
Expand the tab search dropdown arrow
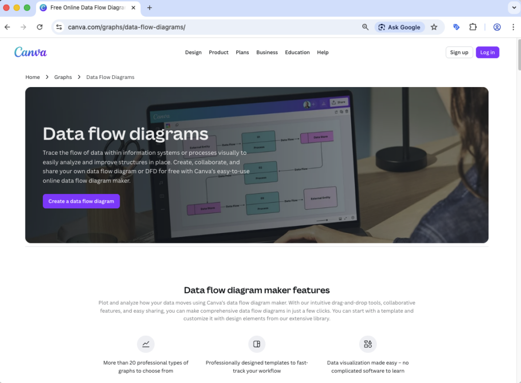click(x=513, y=8)
